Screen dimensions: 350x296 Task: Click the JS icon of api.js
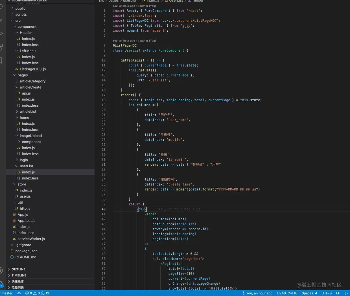[x=19, y=93]
